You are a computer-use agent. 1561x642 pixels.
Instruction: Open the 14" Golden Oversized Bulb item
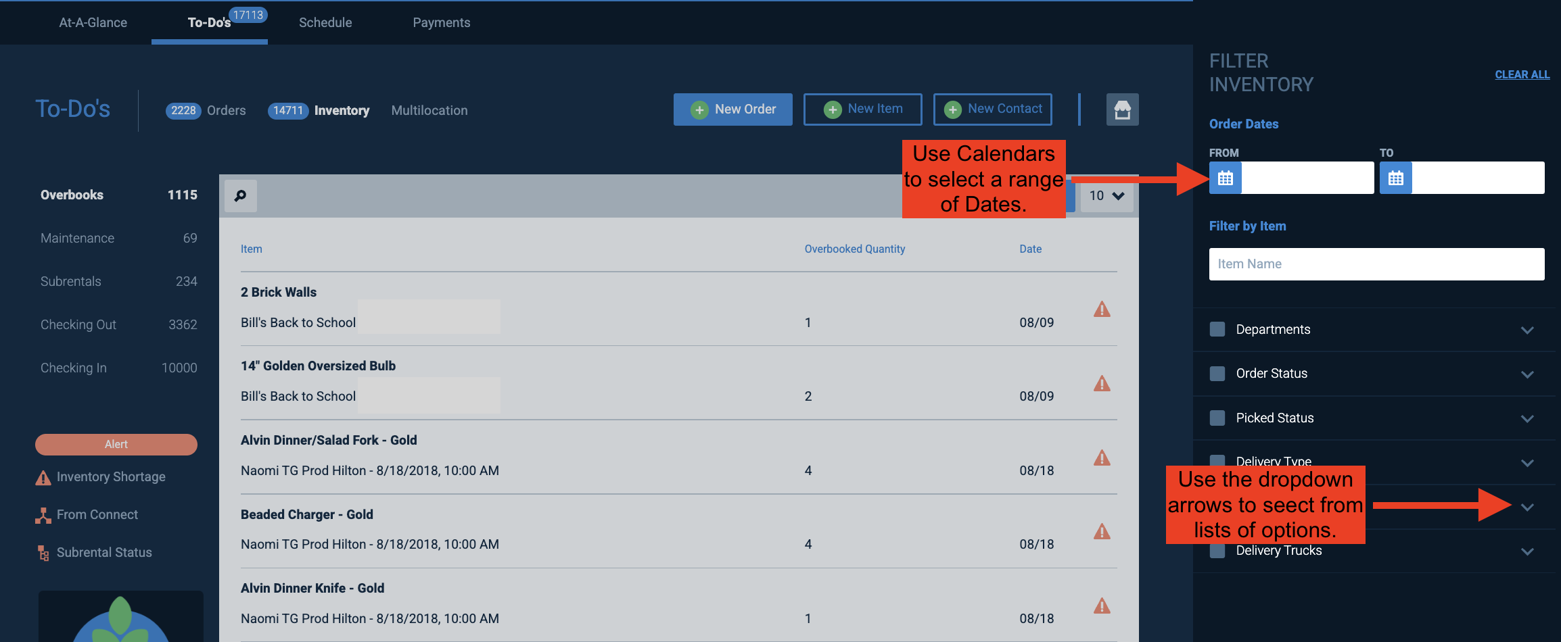click(319, 366)
